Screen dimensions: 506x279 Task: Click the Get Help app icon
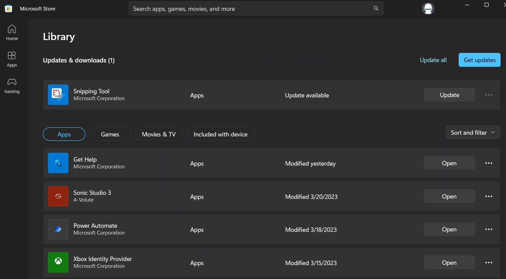(58, 163)
